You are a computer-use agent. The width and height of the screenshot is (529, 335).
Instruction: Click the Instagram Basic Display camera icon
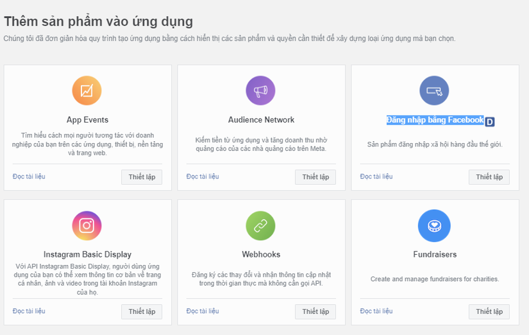point(87,225)
